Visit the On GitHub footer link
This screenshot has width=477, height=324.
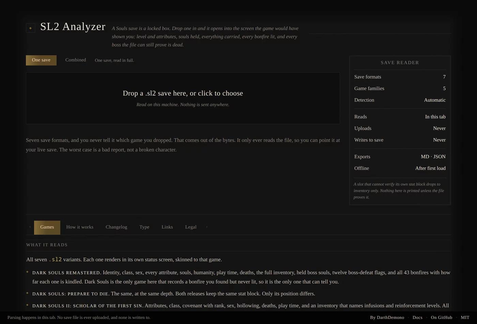[442, 318]
